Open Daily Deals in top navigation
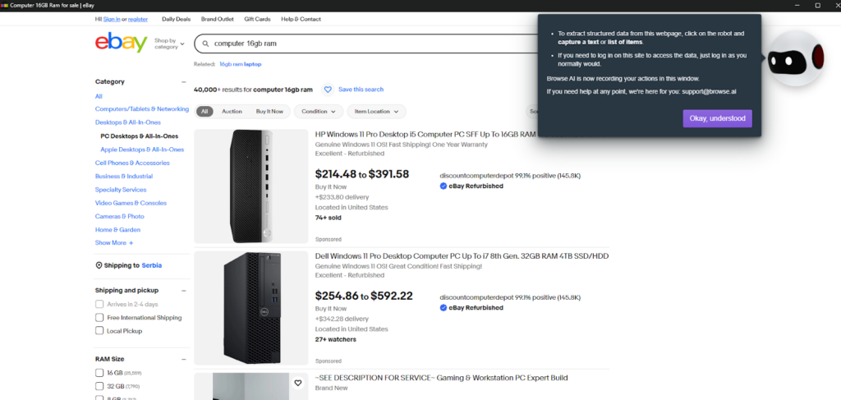Viewport: 841px width, 400px height. (x=176, y=20)
